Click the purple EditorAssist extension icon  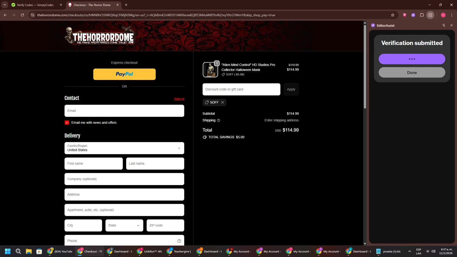point(413,15)
